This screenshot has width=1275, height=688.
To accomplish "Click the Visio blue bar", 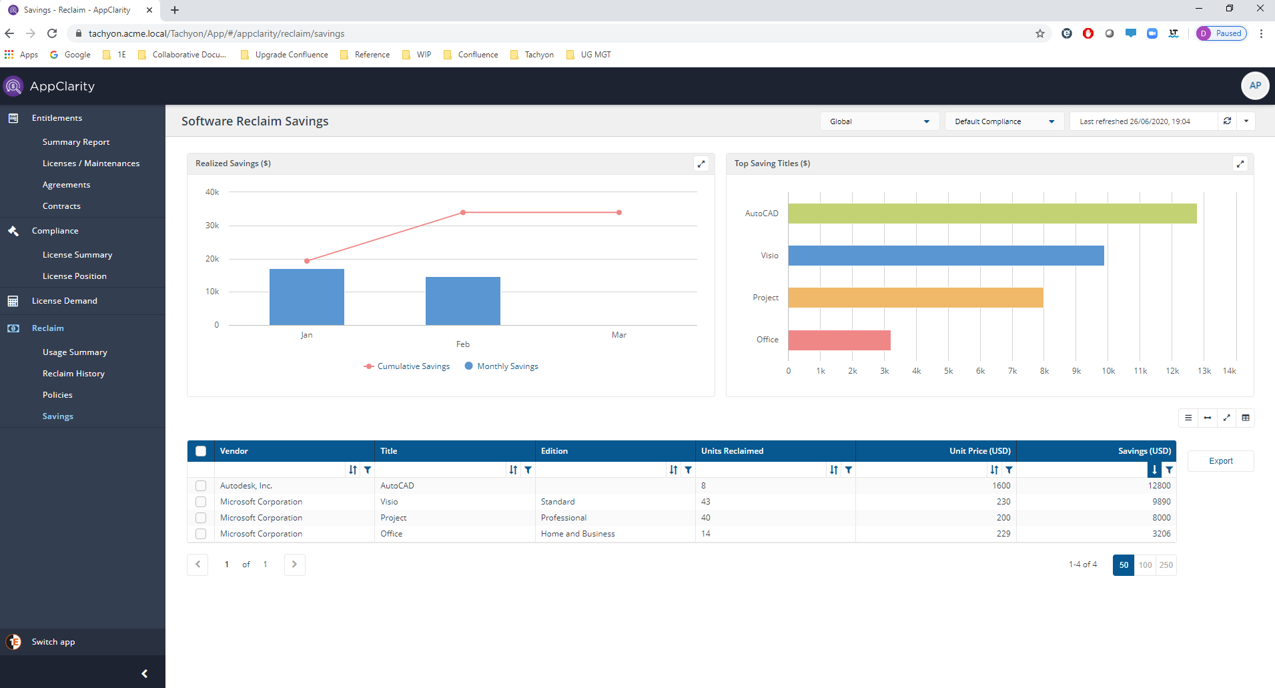I will pos(946,256).
